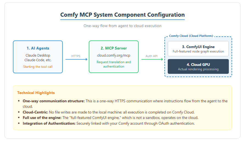Click the dark 4. Cloud GPU box
Viewport: 245px width, 143px height.
[198, 66]
